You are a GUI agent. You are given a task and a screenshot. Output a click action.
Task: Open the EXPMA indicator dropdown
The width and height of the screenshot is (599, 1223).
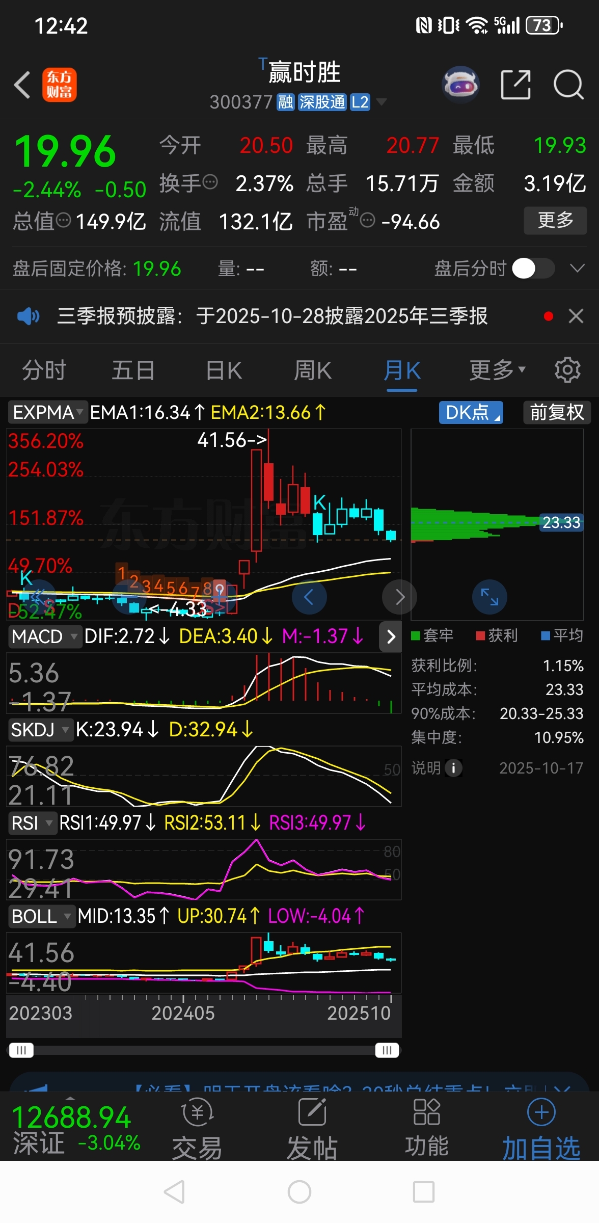[47, 412]
